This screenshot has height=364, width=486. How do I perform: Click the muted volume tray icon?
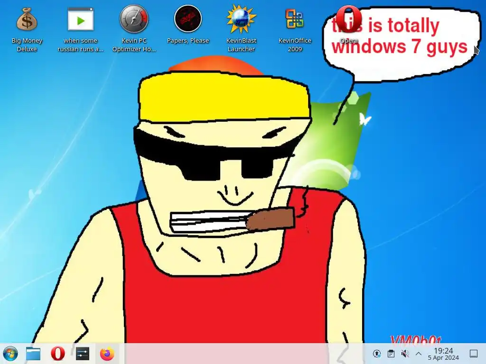pos(405,354)
